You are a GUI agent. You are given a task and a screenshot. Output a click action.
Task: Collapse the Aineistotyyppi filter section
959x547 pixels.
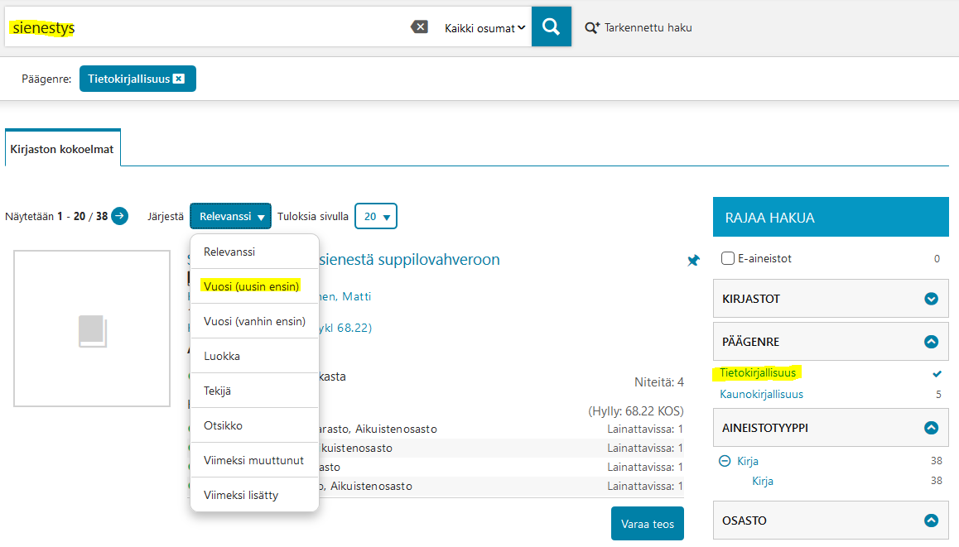931,428
